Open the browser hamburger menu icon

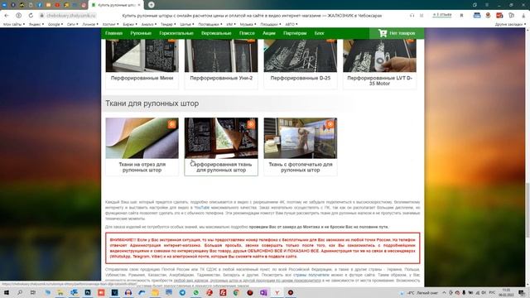click(x=487, y=5)
